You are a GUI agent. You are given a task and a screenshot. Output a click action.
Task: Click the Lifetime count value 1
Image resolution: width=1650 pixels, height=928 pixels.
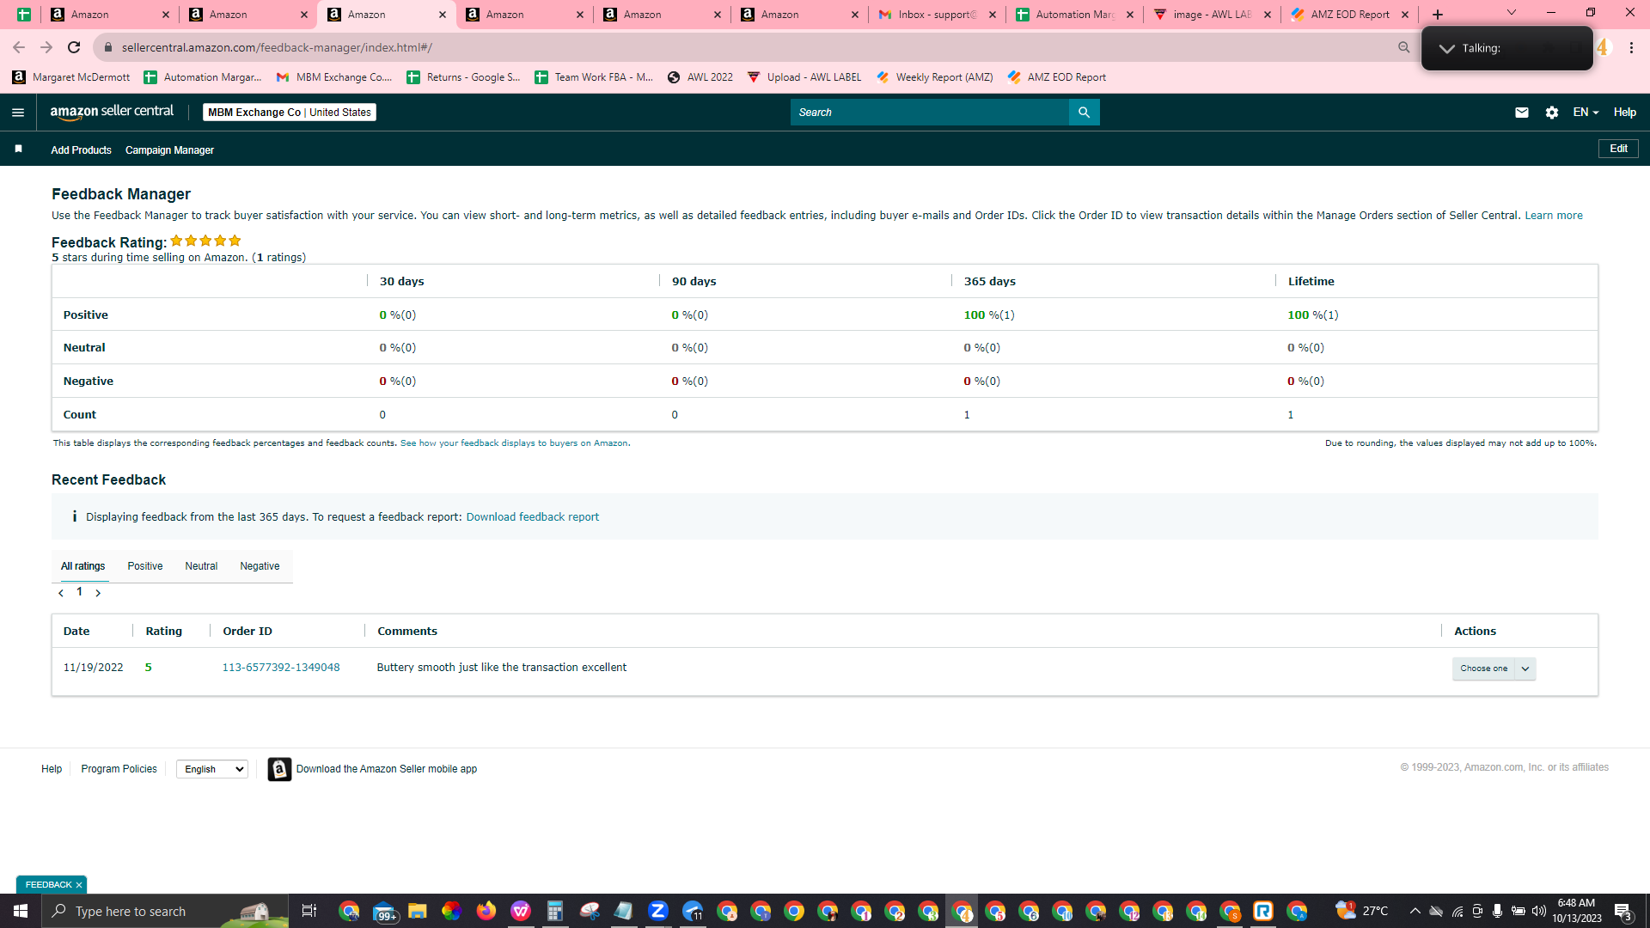click(x=1290, y=415)
